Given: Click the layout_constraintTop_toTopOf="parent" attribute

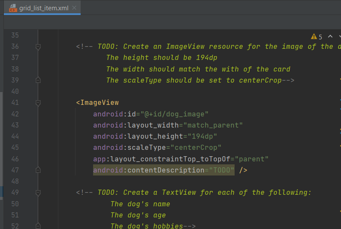Looking at the screenshot, I should 181,159.
